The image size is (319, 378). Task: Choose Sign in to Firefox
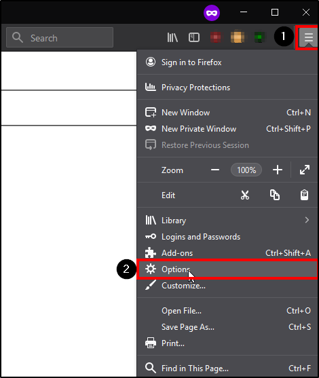227,62
